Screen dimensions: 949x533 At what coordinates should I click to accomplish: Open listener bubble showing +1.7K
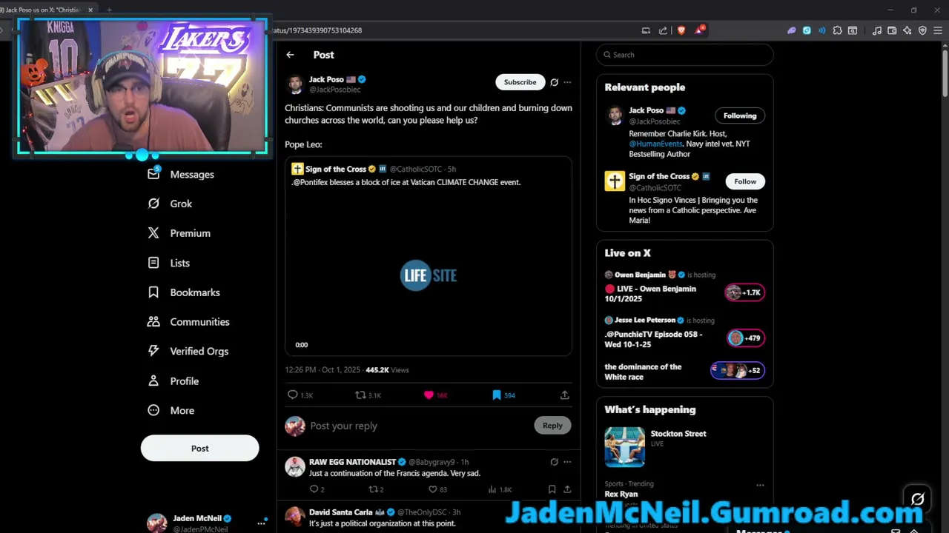(745, 292)
